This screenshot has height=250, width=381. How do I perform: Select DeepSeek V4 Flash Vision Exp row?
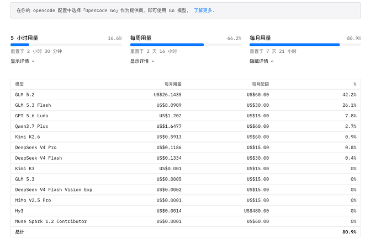tap(54, 189)
